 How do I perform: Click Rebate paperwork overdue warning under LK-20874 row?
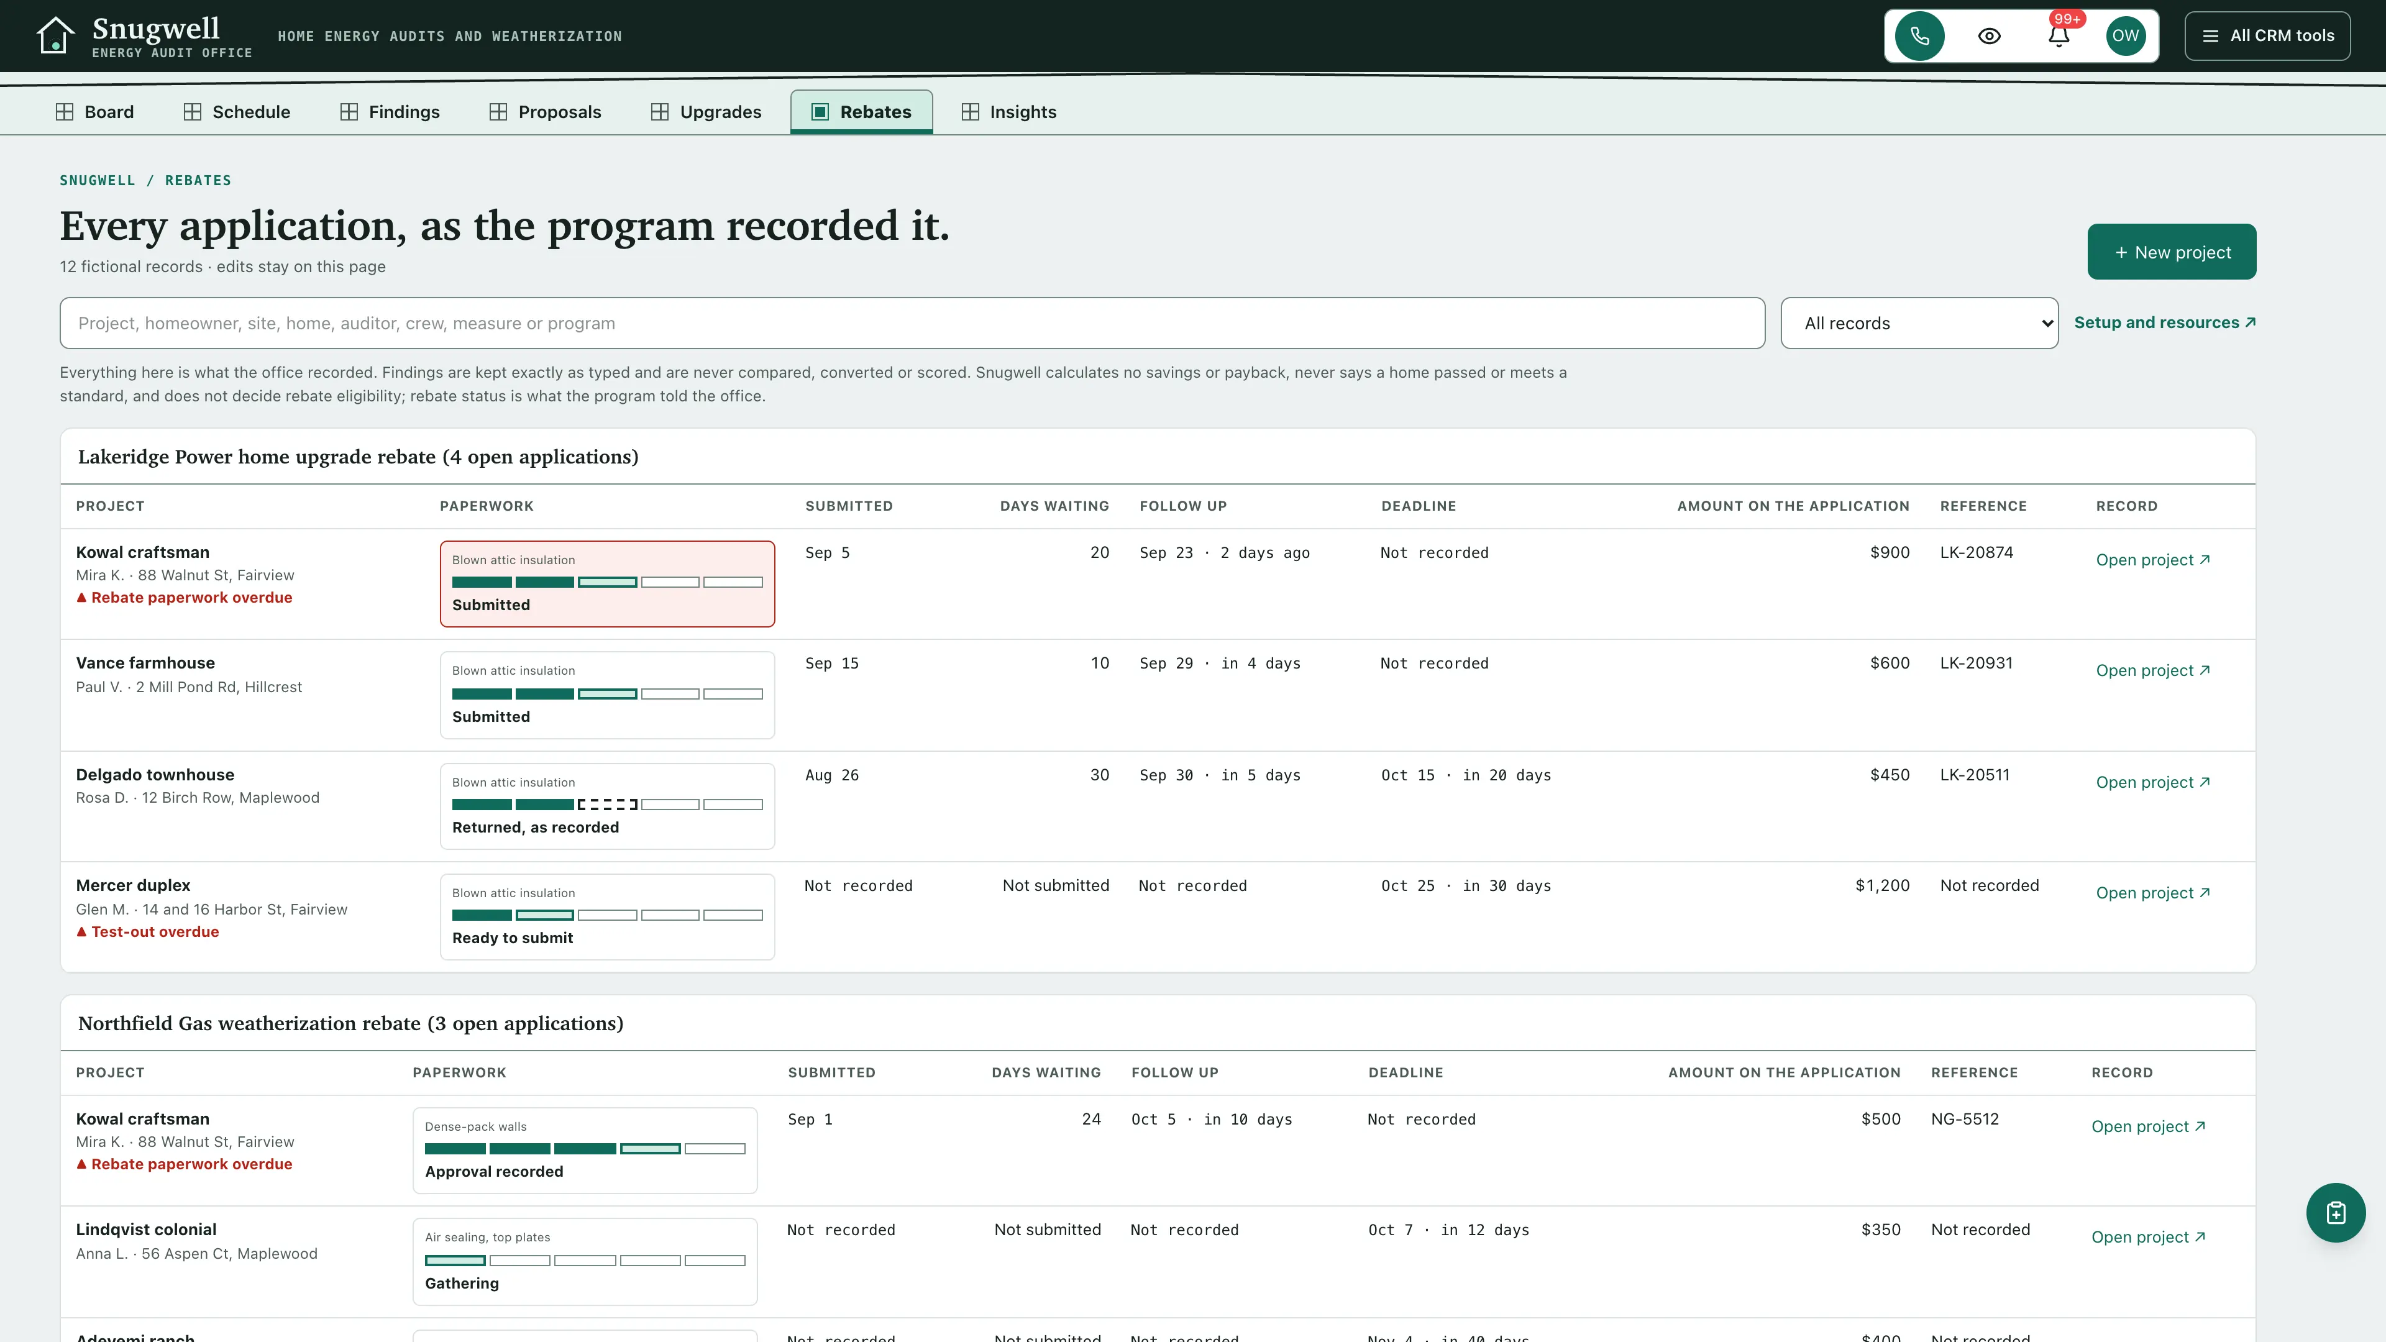185,598
